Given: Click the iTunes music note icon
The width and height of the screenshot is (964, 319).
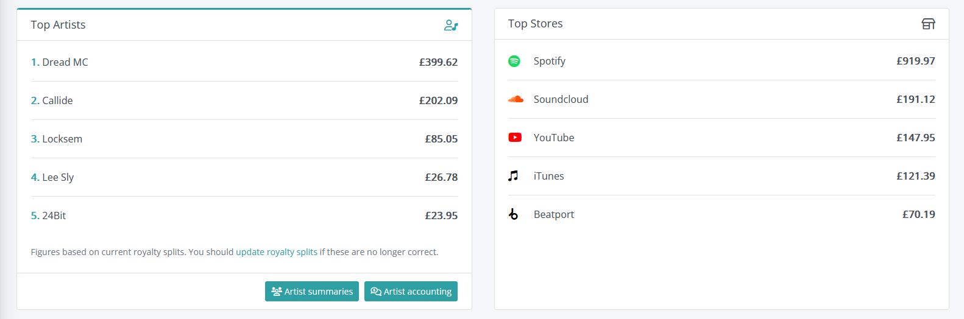Looking at the screenshot, I should pyautogui.click(x=513, y=176).
